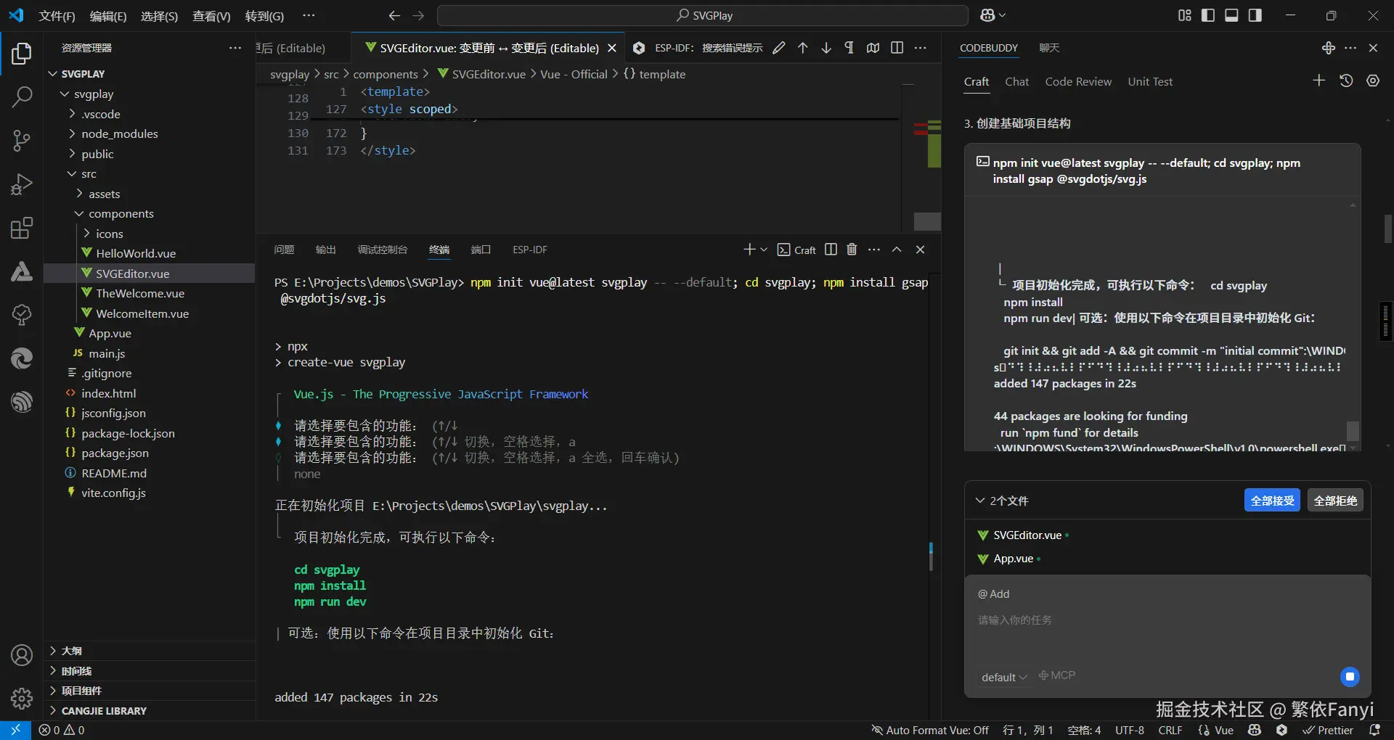1394x740 pixels.
Task: Toggle whitespace pilcrow icon in diff editor
Action: click(849, 48)
